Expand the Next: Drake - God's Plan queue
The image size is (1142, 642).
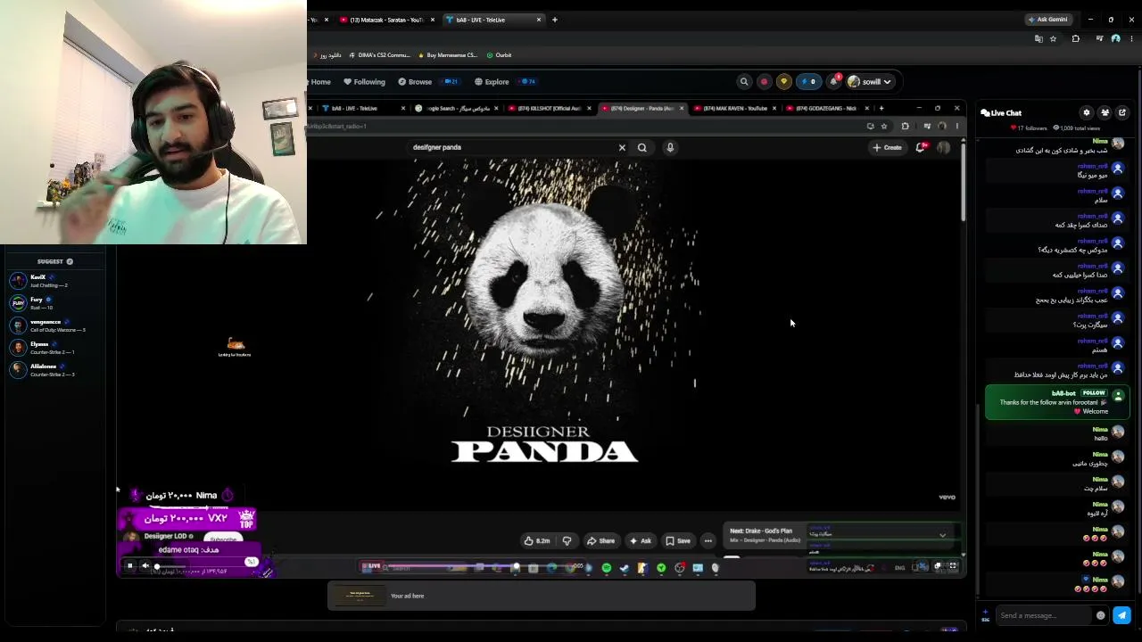pos(942,535)
